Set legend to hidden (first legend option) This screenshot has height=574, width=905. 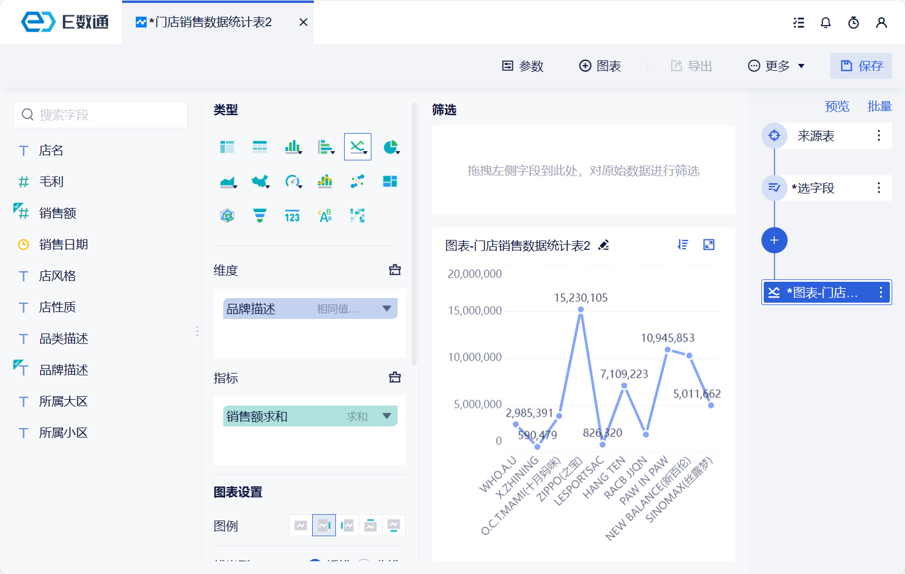tap(301, 525)
